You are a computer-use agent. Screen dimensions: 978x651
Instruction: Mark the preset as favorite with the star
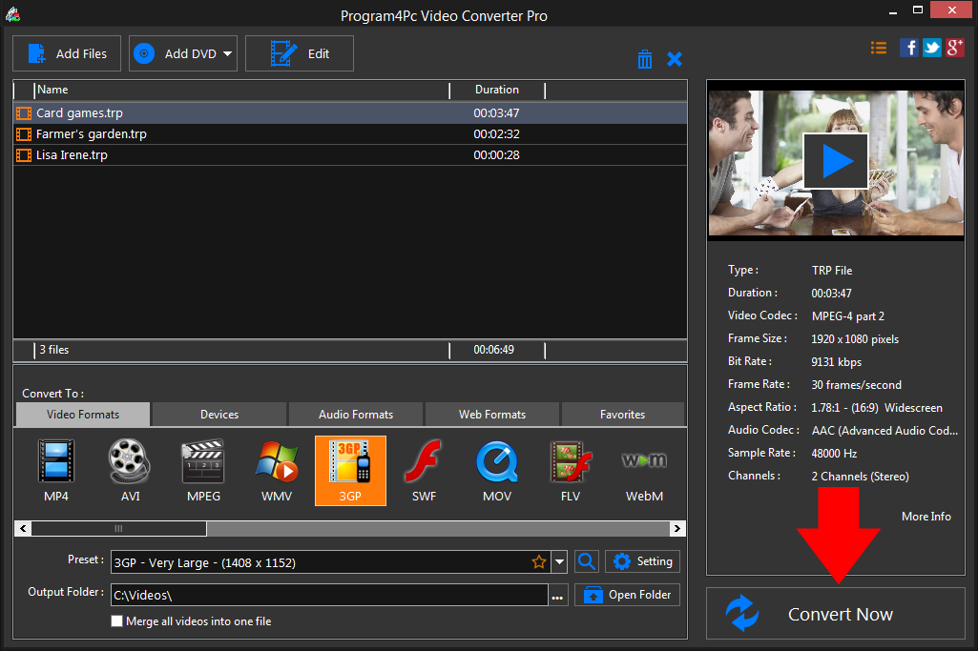click(539, 561)
